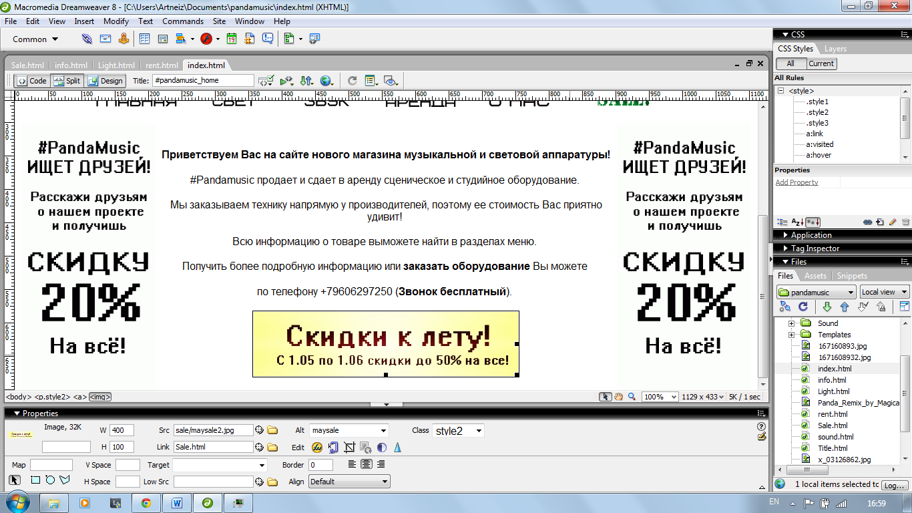Click the Put files up arrow
This screenshot has height=513, width=912.
[x=845, y=307]
